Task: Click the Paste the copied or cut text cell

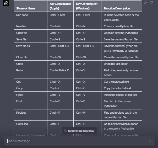Action: (122, 95)
